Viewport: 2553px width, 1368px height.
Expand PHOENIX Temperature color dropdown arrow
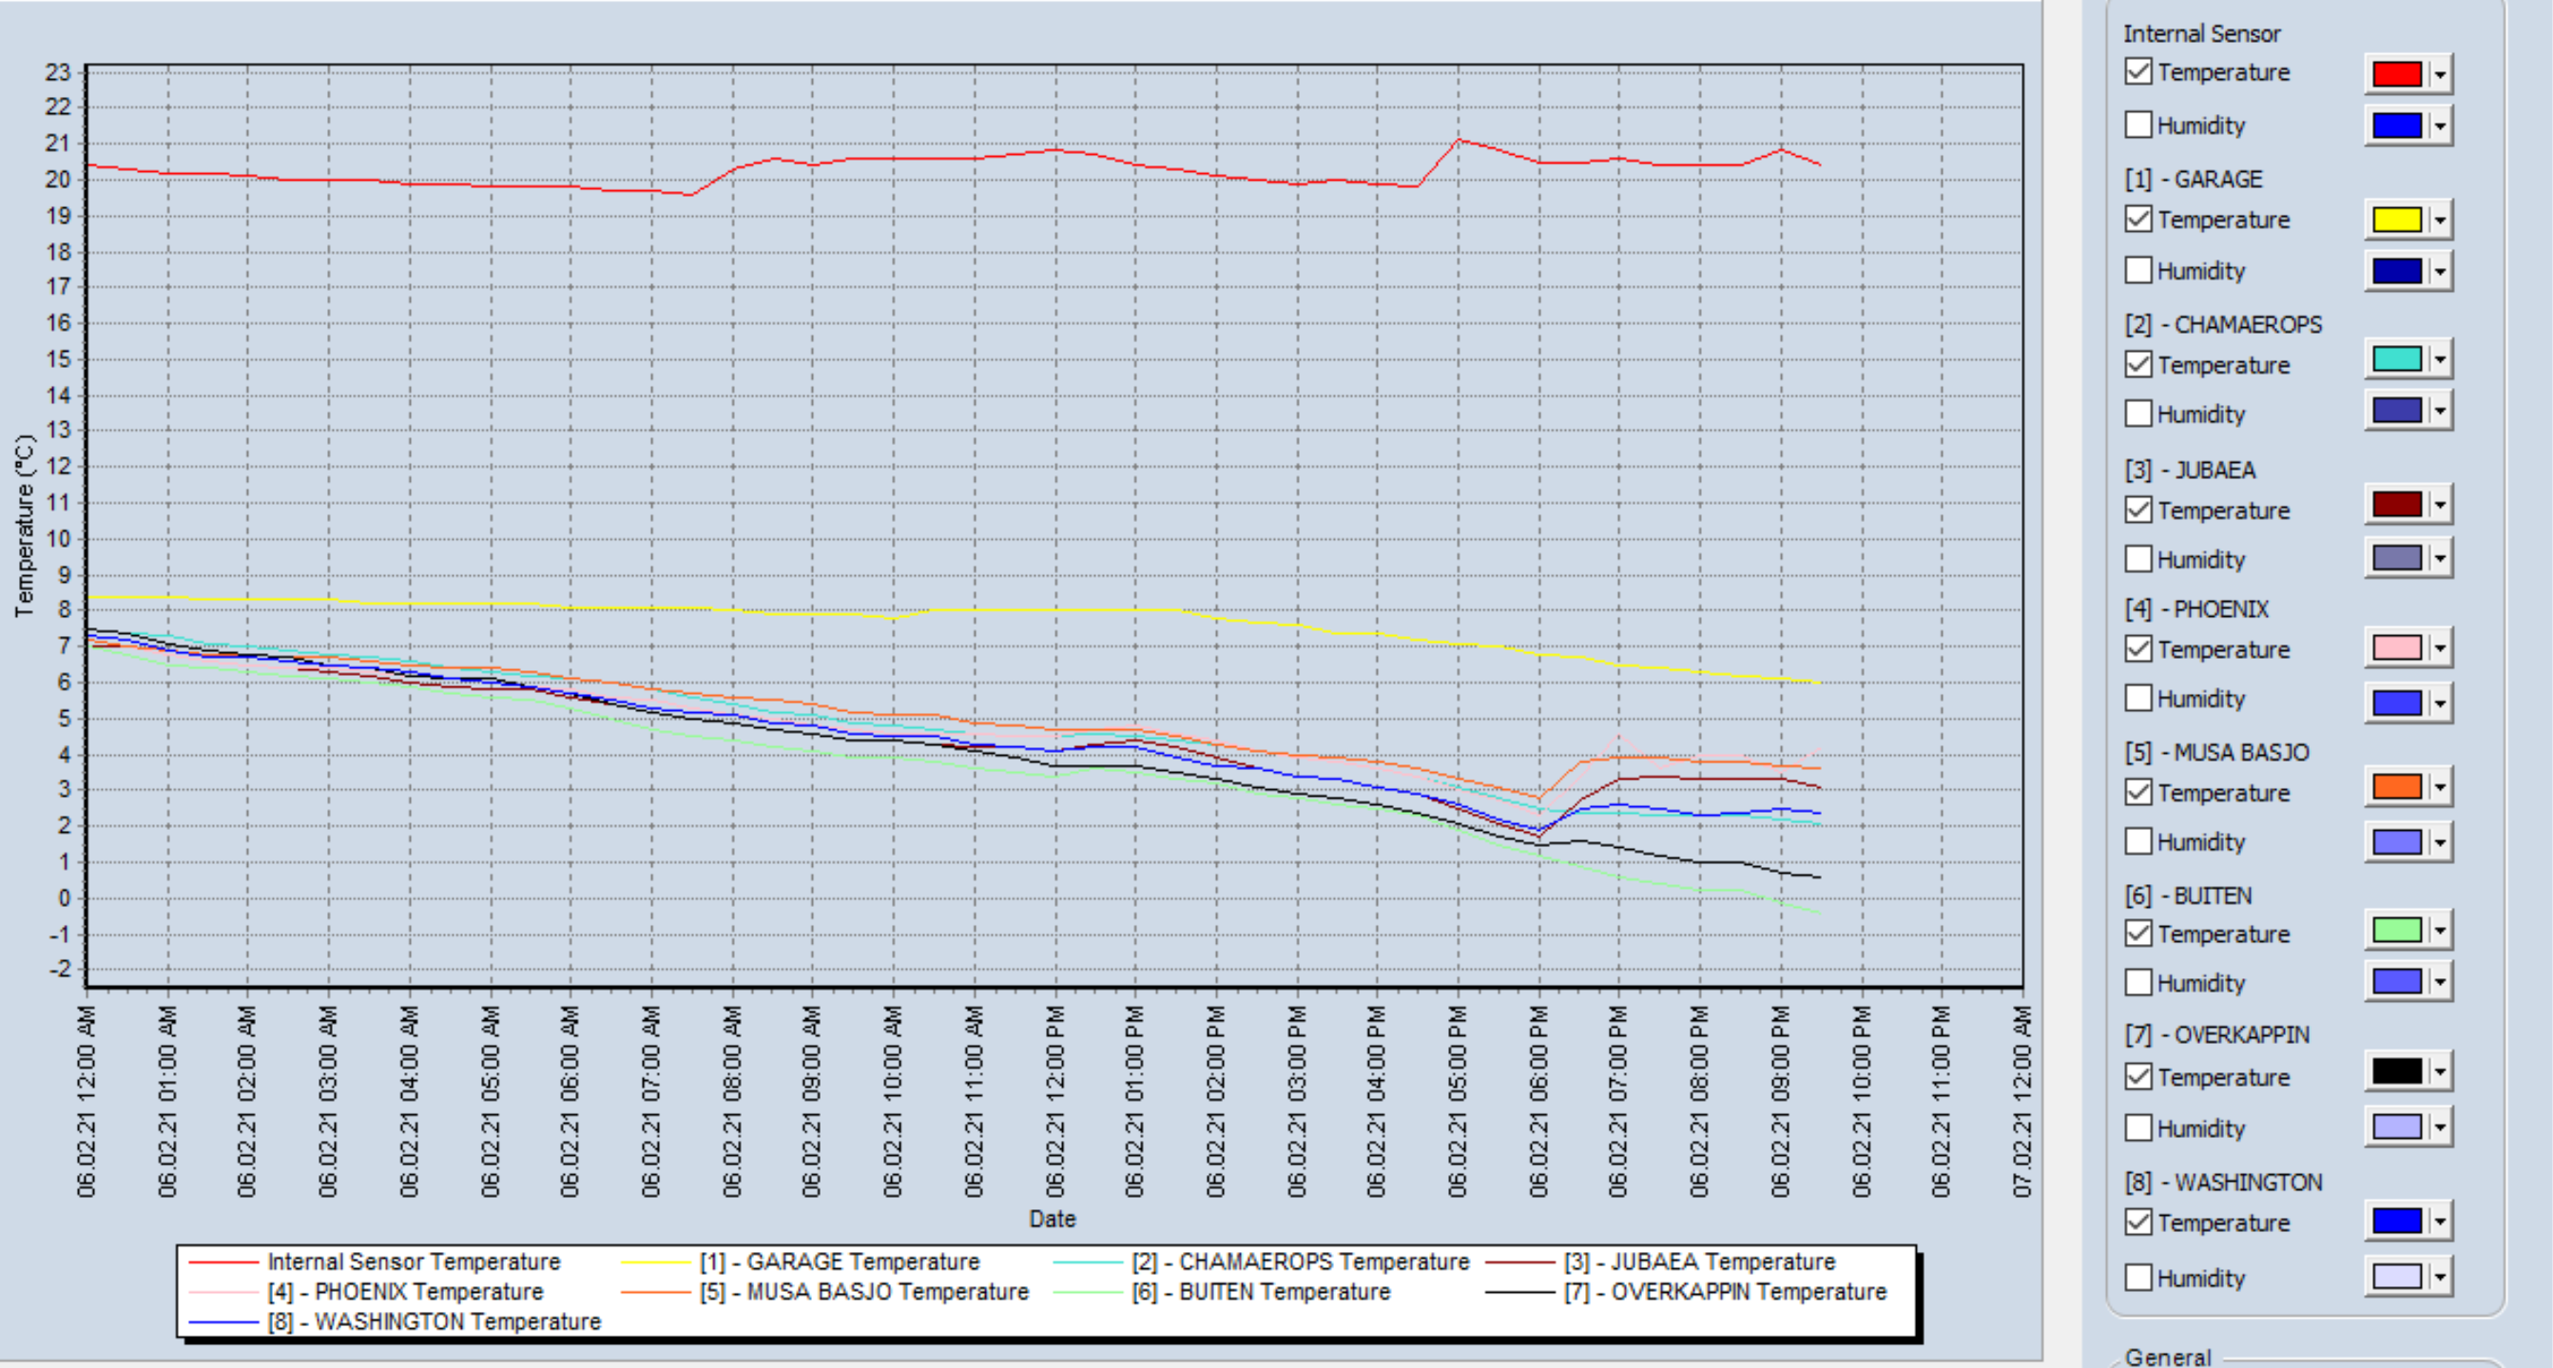2440,649
